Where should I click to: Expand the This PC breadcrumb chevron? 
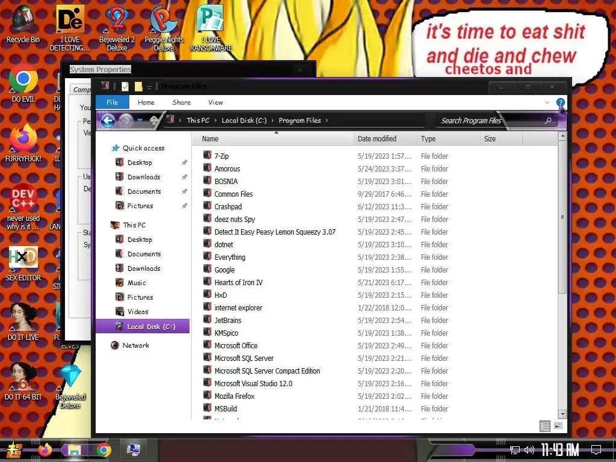216,120
